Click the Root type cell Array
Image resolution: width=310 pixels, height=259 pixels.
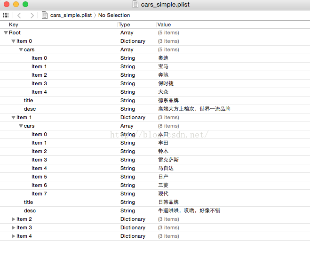point(127,32)
